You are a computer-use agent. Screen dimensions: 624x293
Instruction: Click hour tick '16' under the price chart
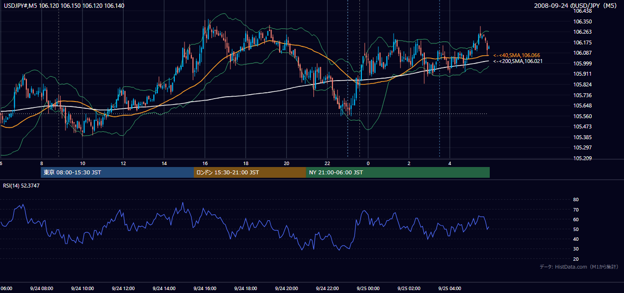tap(205, 164)
